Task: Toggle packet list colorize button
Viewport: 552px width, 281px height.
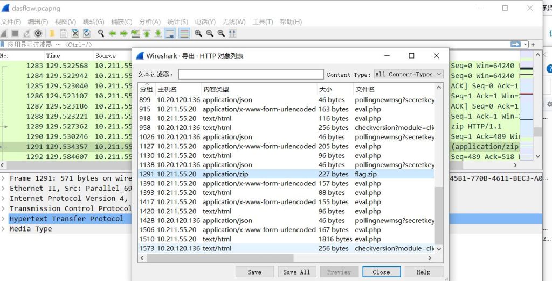Action: (x=184, y=33)
